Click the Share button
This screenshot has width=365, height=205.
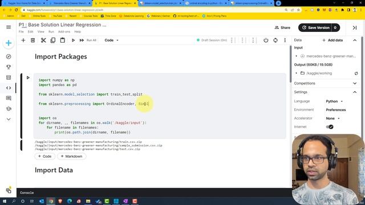coord(282,28)
